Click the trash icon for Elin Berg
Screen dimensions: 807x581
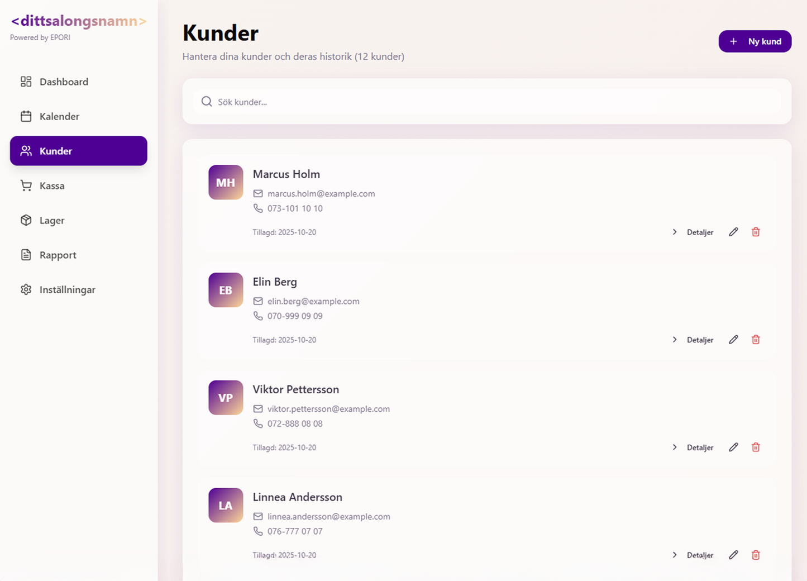[756, 340]
